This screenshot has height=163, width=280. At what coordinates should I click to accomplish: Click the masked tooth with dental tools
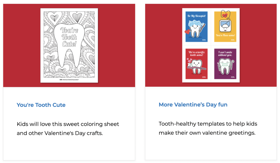point(225,67)
